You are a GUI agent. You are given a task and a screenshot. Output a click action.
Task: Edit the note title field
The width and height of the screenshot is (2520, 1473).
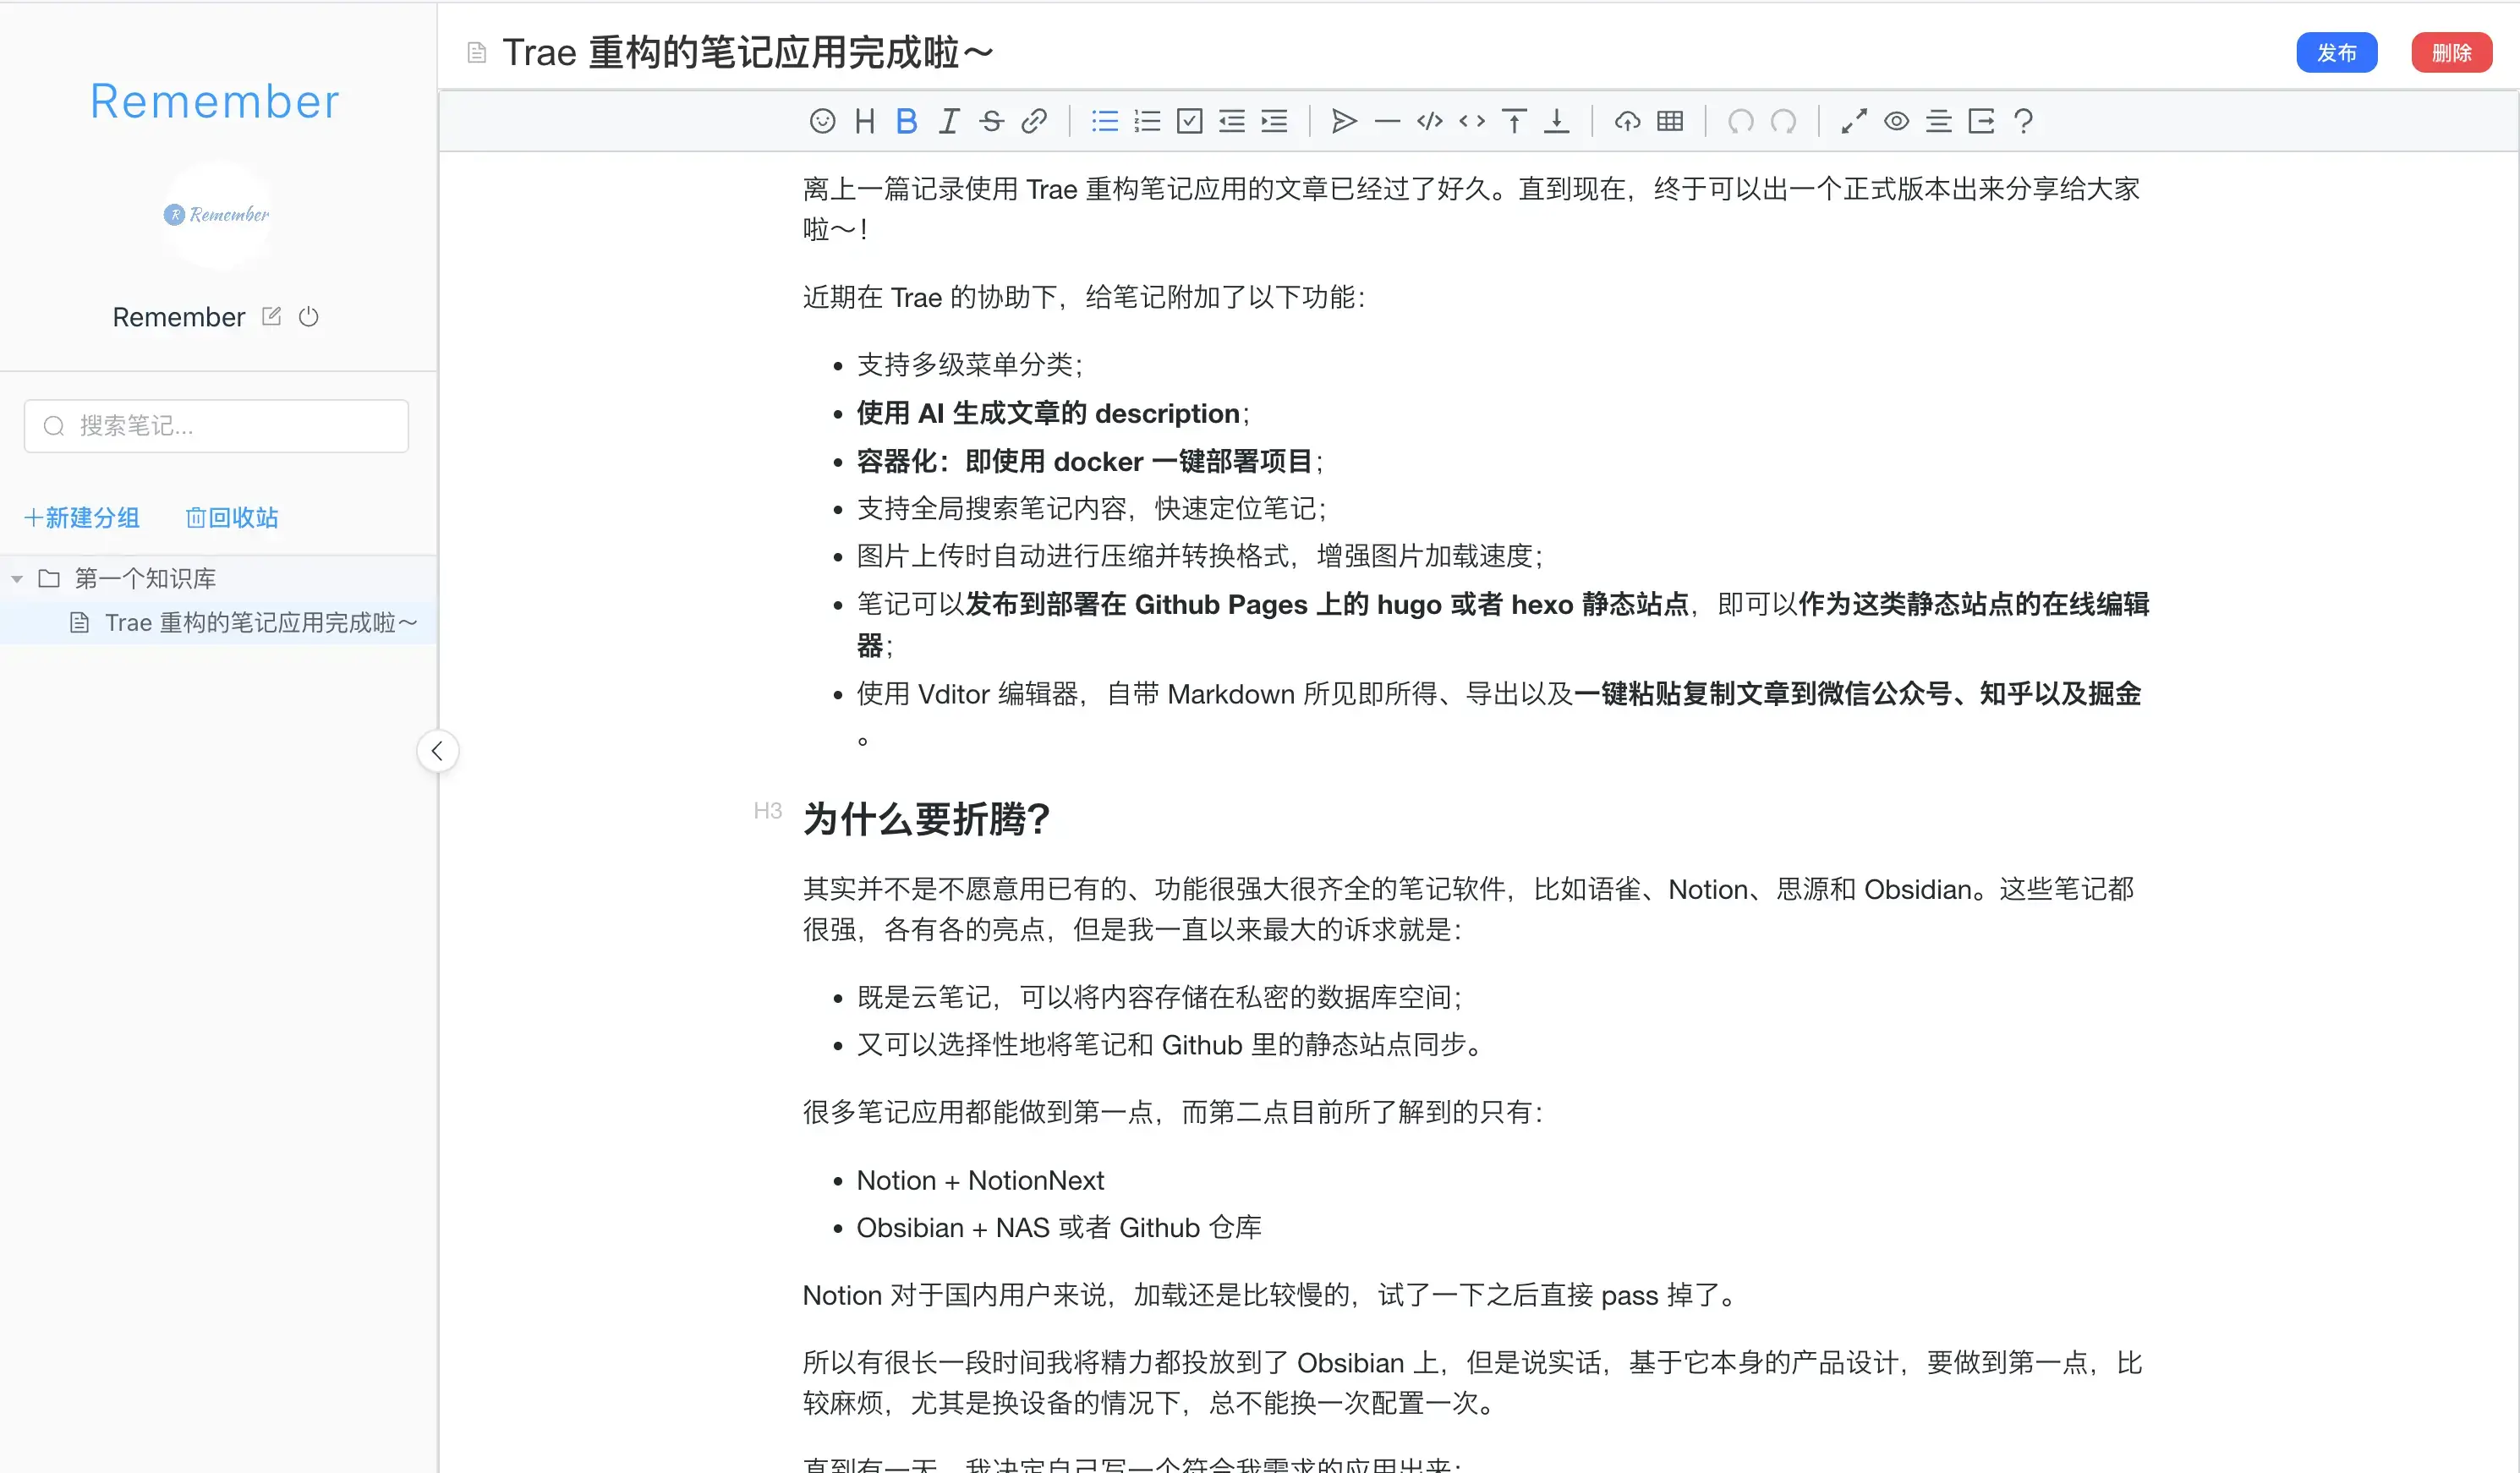coord(747,52)
